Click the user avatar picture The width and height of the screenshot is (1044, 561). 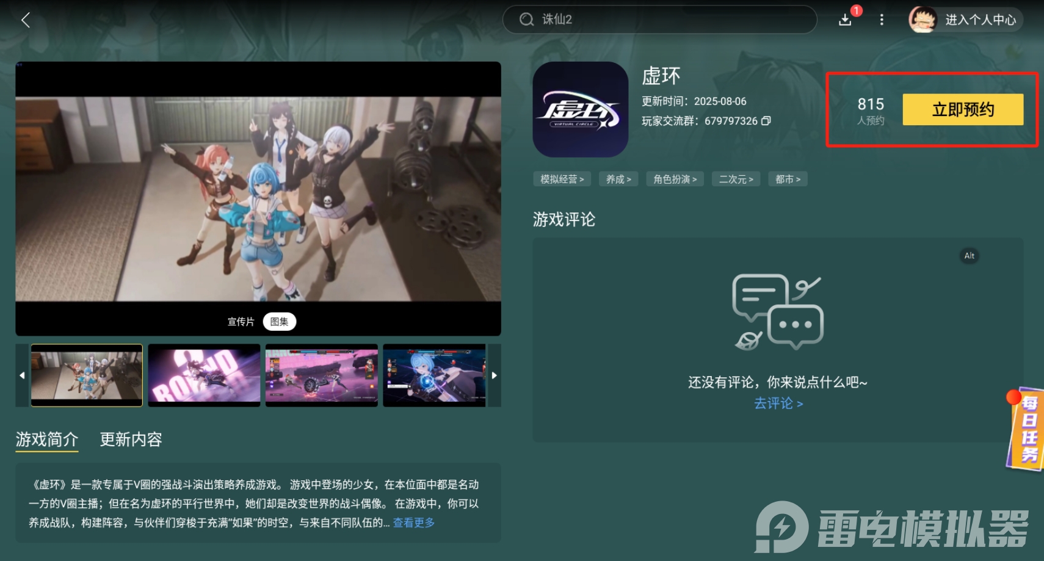pyautogui.click(x=923, y=20)
